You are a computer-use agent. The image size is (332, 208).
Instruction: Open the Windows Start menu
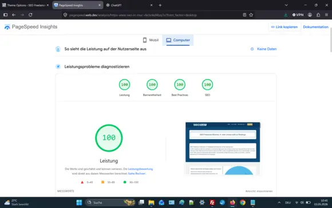click(79, 202)
